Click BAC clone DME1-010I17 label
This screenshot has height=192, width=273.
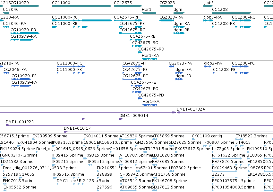point(77,128)
